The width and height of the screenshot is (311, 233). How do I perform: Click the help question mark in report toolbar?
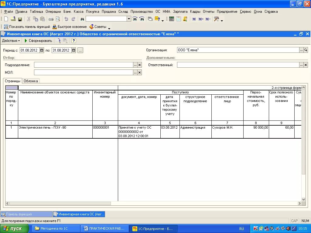click(x=73, y=41)
